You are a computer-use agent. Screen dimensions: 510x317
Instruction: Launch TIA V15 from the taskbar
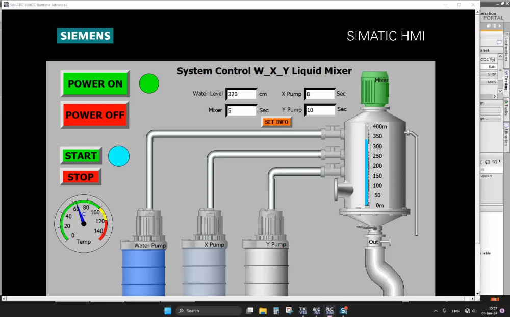click(303, 311)
